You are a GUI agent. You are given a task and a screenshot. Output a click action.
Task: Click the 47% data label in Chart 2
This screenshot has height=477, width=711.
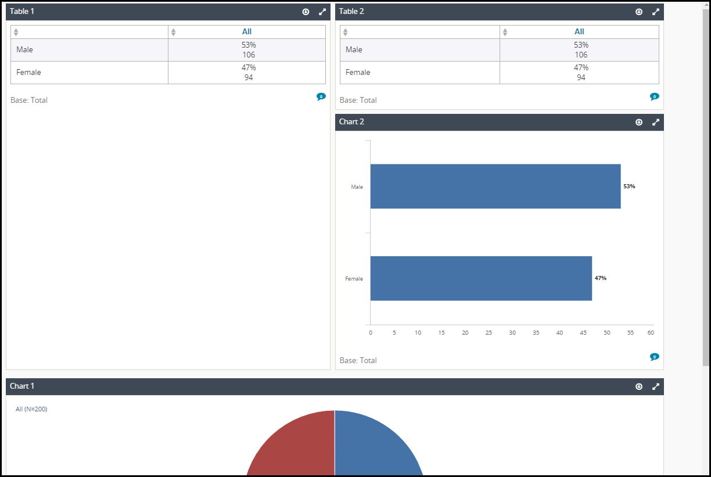pyautogui.click(x=601, y=278)
